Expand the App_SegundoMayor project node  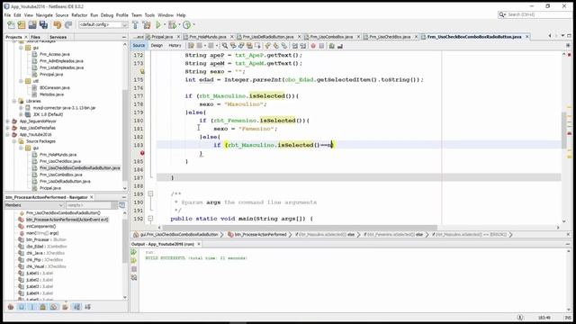pyautogui.click(x=8, y=121)
